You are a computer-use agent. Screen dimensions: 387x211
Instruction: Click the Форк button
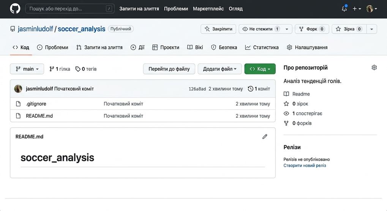tap(312, 29)
